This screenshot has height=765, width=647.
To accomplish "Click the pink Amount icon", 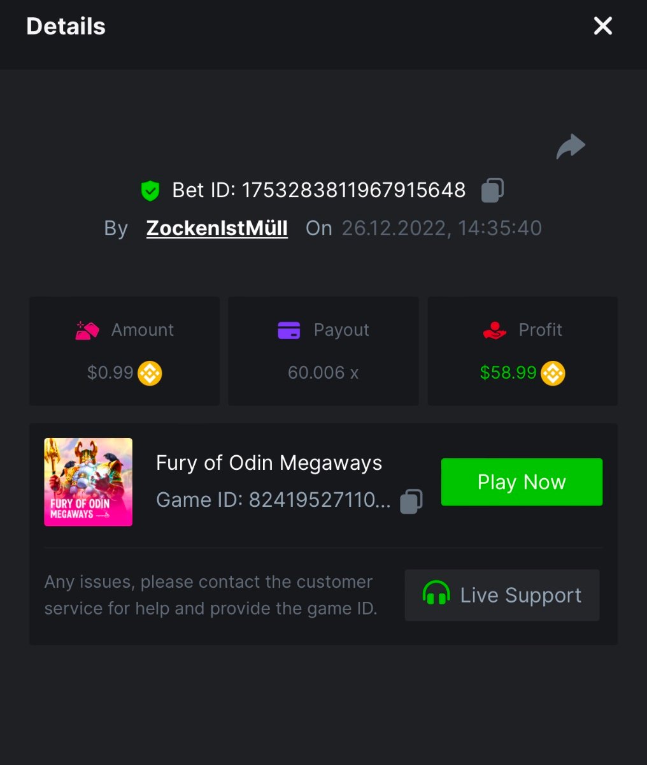I will coord(87,330).
